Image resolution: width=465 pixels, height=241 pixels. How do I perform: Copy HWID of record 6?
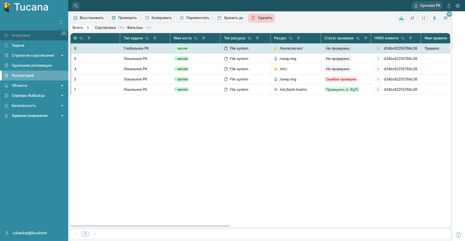point(378,48)
